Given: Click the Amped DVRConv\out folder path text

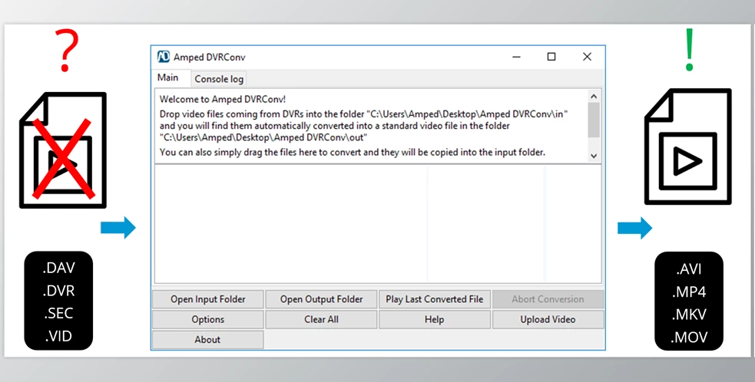Looking at the screenshot, I should (x=263, y=137).
